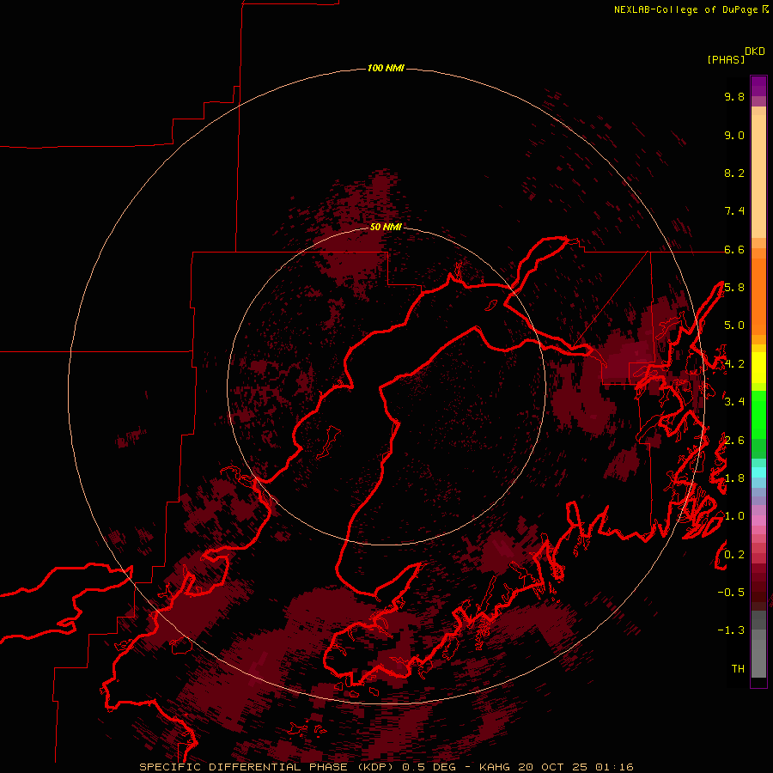Click the 5.0 color scale value
This screenshot has width=773, height=773.
734,326
